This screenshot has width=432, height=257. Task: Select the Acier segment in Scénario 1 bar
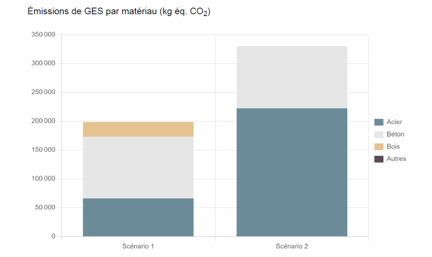[x=138, y=217]
